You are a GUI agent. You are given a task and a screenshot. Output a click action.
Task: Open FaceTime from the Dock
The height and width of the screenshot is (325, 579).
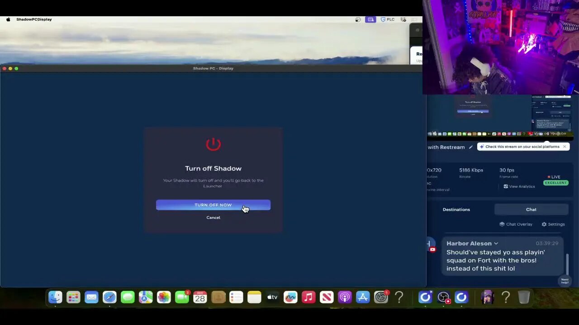(182, 297)
